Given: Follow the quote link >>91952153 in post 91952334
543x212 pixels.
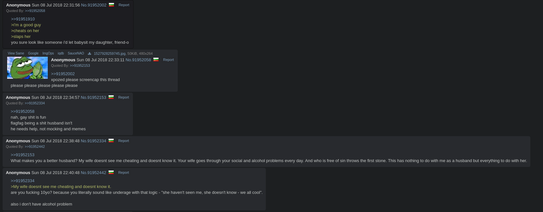Looking at the screenshot, I should click(x=22, y=155).
